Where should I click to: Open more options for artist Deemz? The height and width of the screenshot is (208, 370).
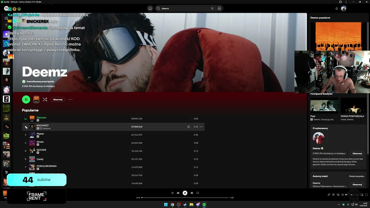coord(71,99)
